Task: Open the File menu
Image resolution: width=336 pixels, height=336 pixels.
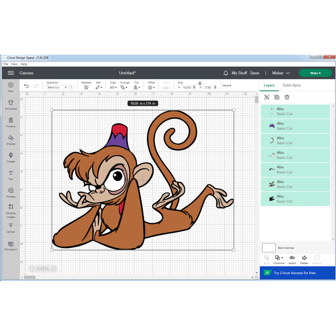Action: 5,64
